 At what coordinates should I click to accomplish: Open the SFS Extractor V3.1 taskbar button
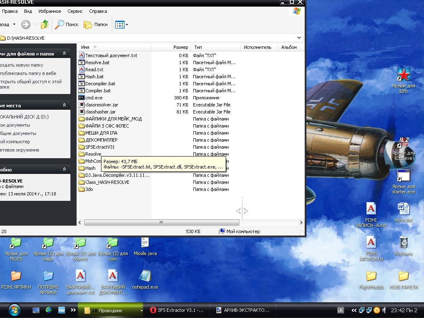(177, 310)
